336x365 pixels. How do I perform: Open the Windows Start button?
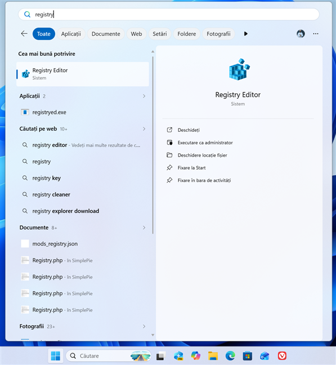55,355
